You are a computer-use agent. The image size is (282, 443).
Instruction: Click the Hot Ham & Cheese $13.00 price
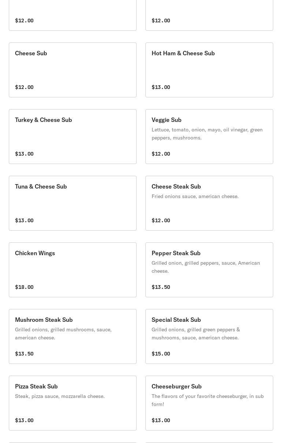coord(161,87)
